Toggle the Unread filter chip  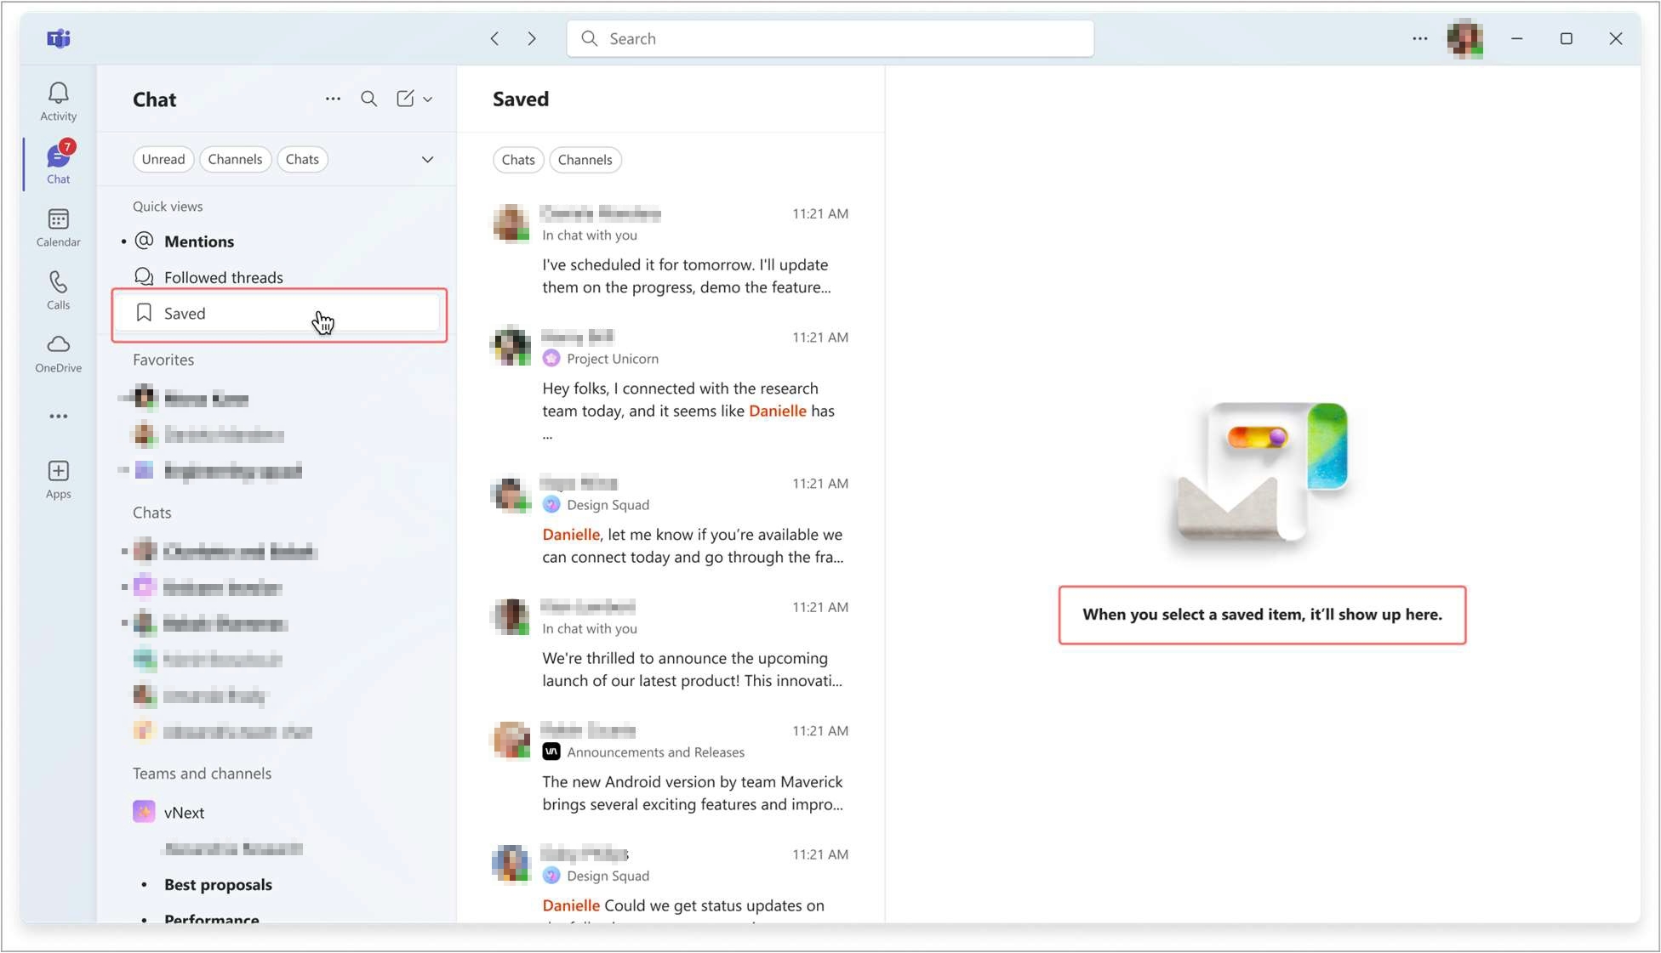pyautogui.click(x=163, y=159)
